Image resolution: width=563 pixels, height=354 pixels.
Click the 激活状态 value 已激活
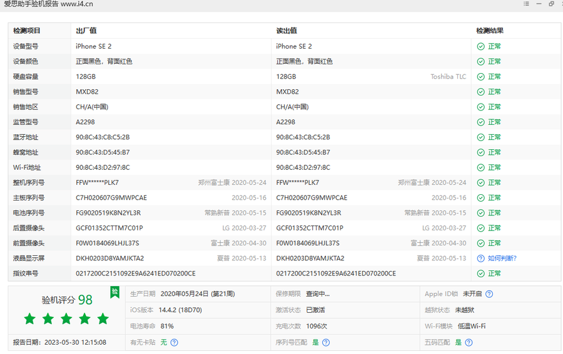point(315,310)
